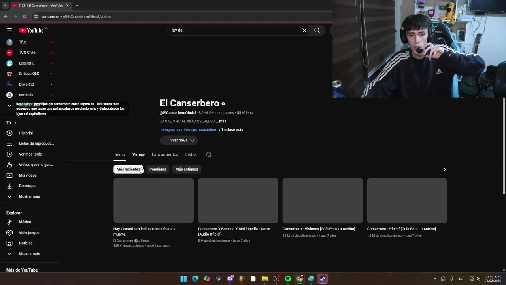Select the Más antiguos filter chip
506x285 pixels.
click(187, 169)
